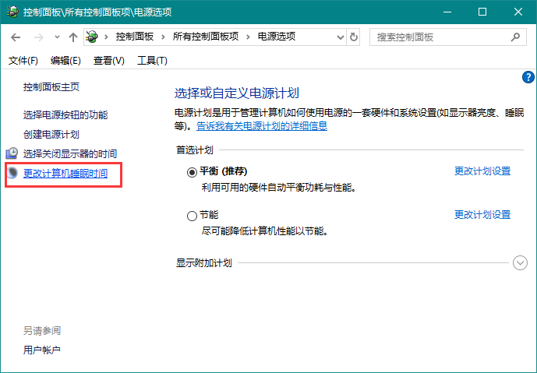Refresh the Control Panel page
537x373 pixels.
pos(354,37)
